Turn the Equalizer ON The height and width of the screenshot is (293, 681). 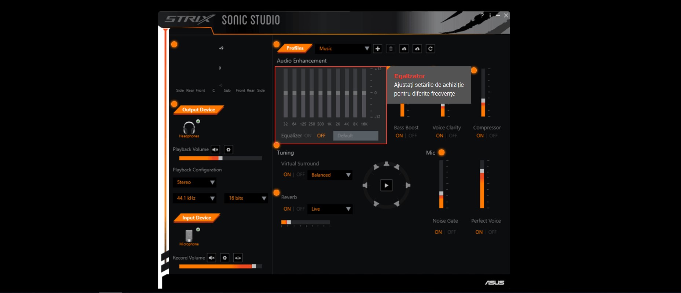coord(308,136)
